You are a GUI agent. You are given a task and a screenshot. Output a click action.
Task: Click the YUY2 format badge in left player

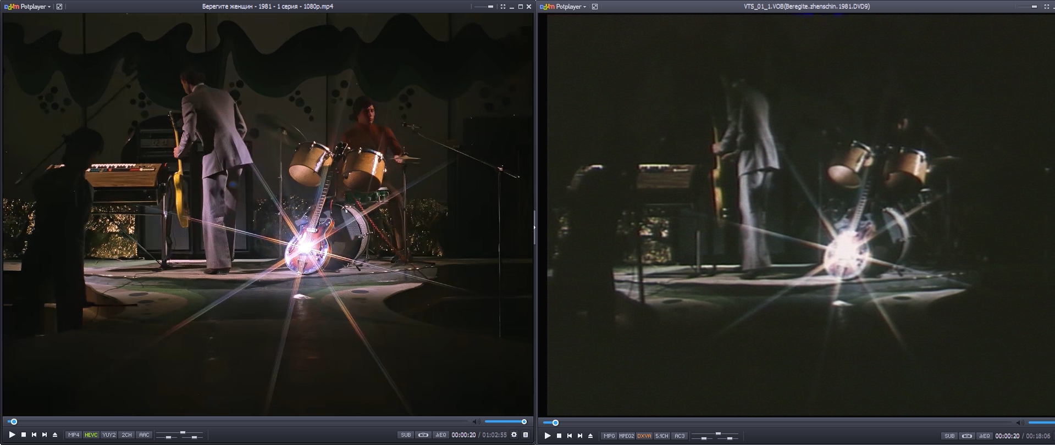tap(109, 435)
